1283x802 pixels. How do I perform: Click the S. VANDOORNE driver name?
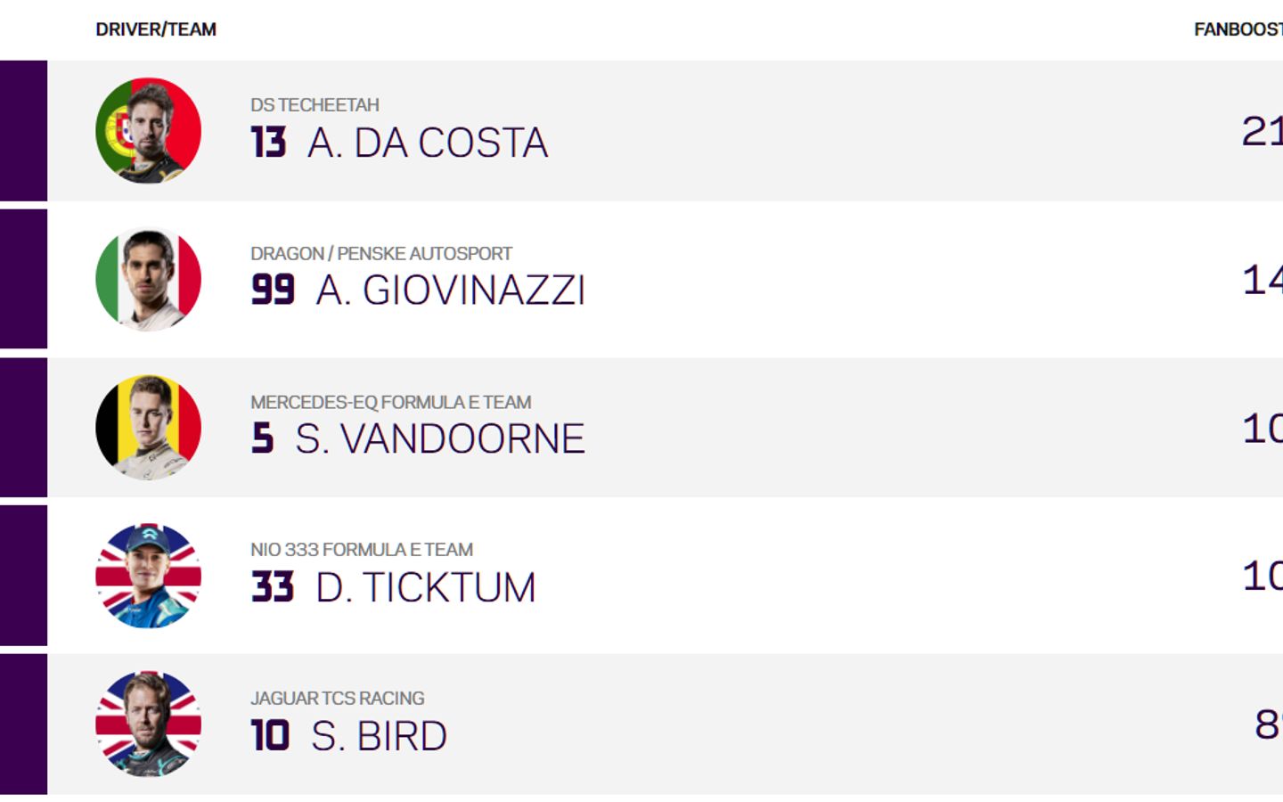coord(439,439)
